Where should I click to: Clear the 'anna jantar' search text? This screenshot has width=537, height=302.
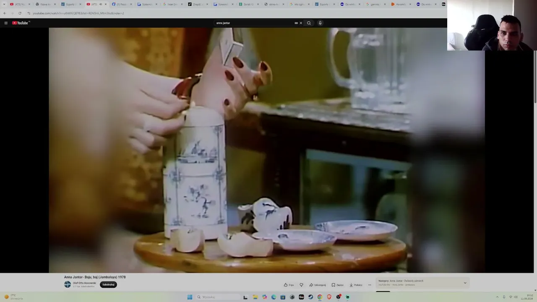[301, 23]
